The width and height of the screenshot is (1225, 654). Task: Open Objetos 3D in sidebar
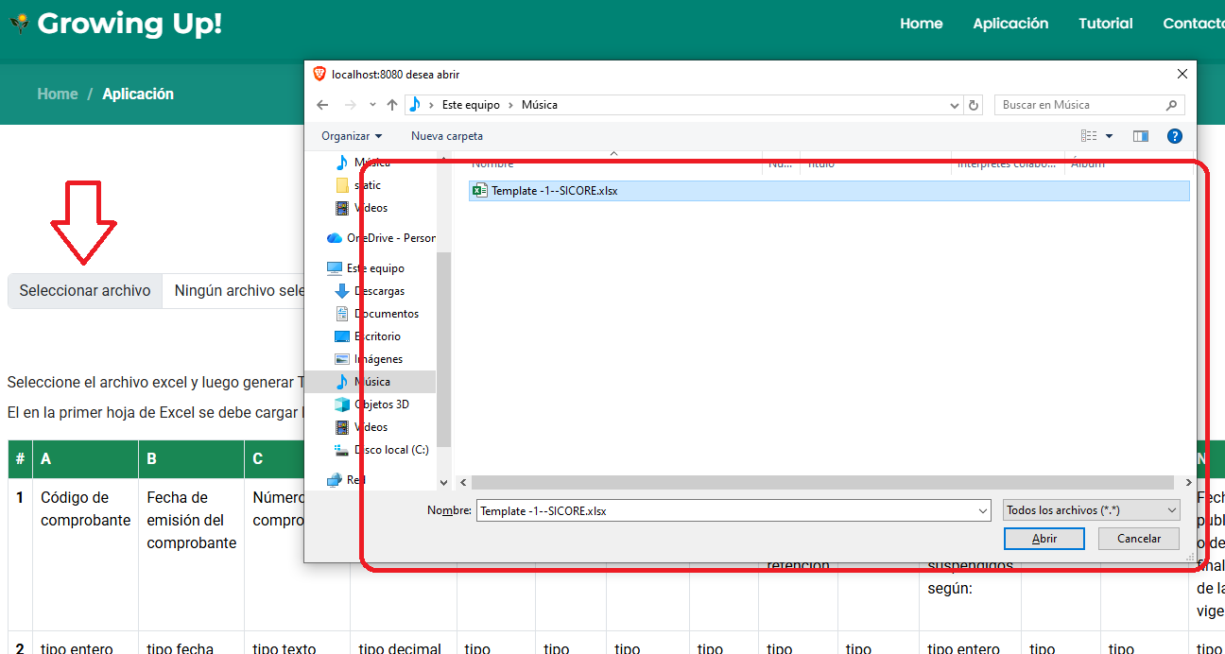[372, 404]
